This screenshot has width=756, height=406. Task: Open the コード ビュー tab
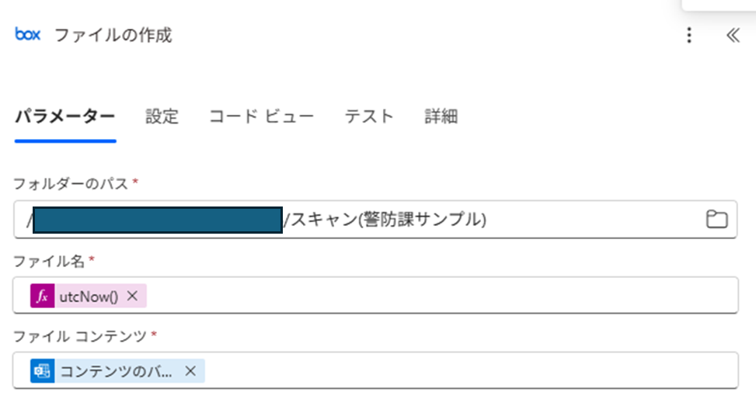261,116
